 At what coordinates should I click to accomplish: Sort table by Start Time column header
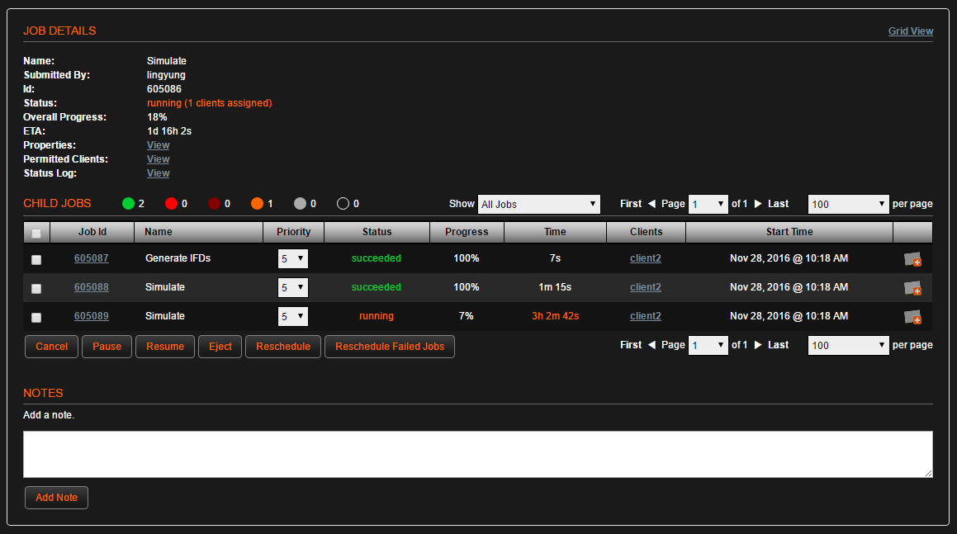[789, 232]
